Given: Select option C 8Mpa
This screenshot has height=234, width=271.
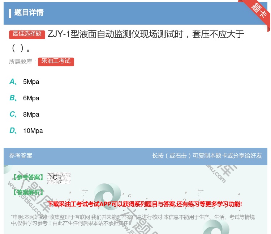Looking at the screenshot, I should pyautogui.click(x=24, y=114).
